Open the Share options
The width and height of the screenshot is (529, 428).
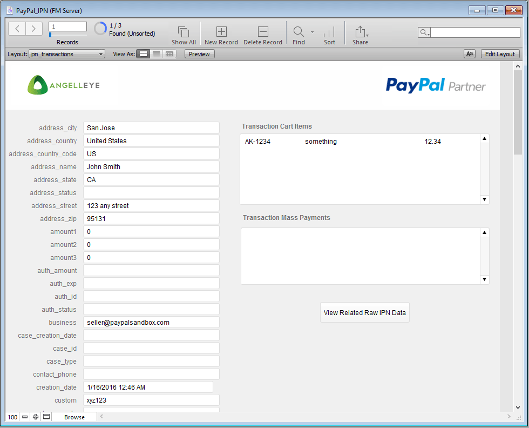[360, 32]
